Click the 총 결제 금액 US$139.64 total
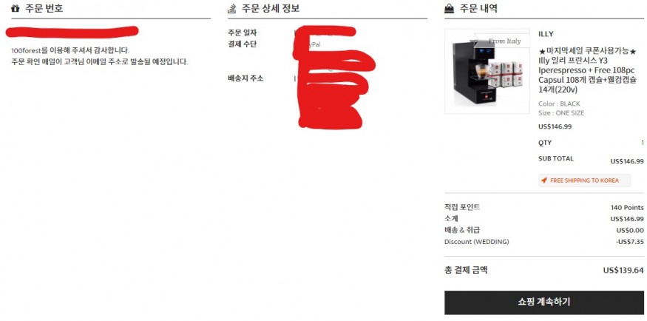 point(543,270)
